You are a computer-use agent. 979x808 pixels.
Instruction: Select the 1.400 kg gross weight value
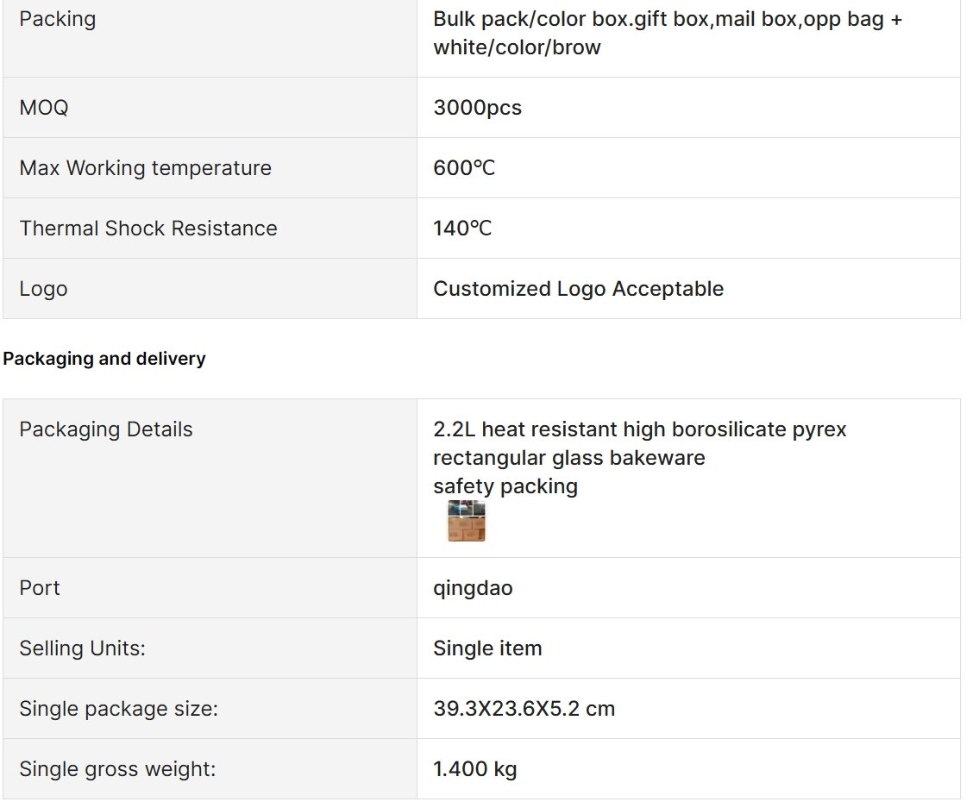(x=475, y=769)
